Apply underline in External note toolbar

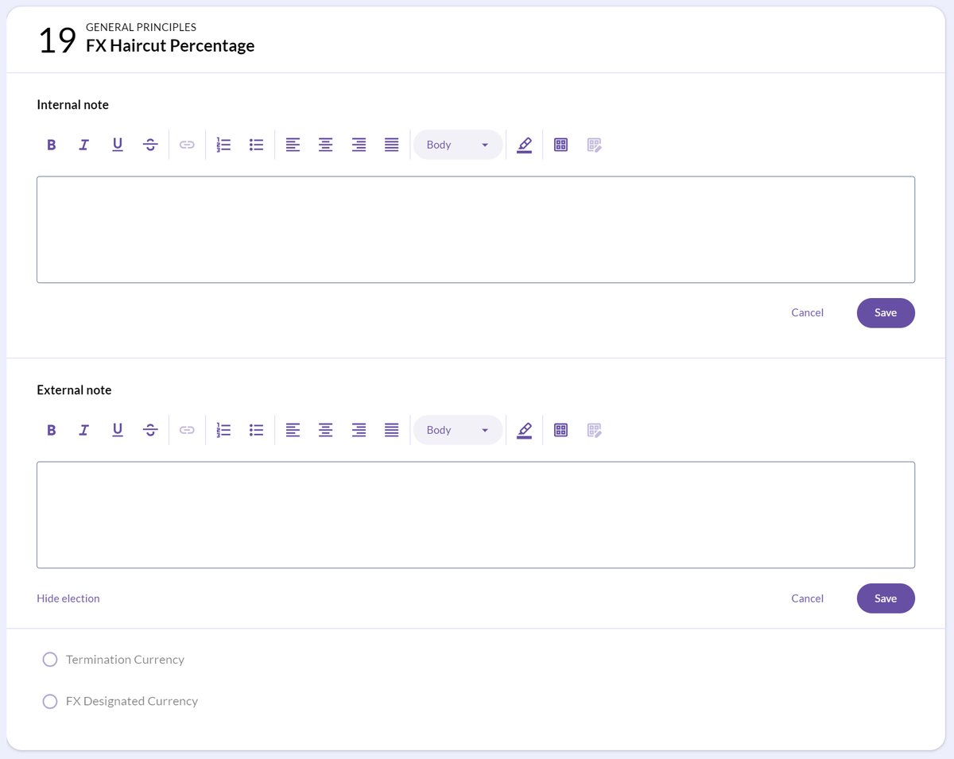[118, 430]
